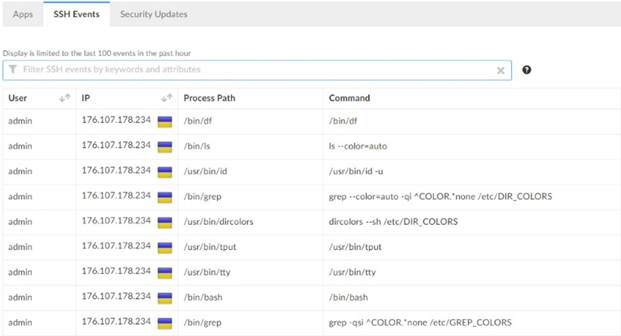
Task: Clear the filter with the X icon
Action: 500,70
